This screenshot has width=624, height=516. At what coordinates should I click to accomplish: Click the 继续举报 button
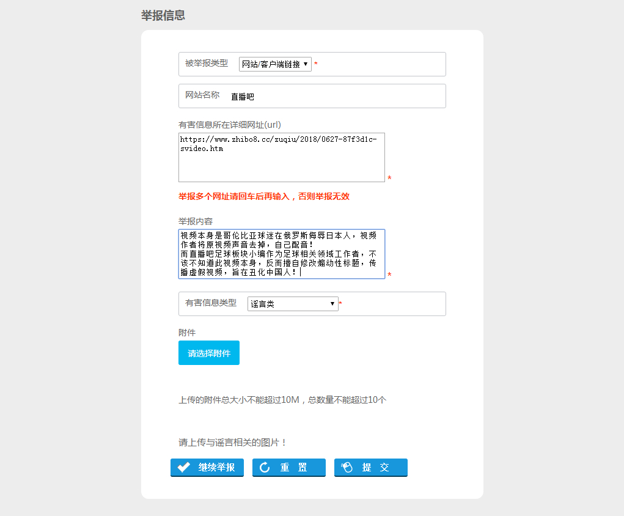point(207,468)
